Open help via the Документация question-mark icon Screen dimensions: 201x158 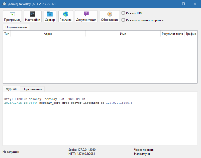[x=86, y=13]
